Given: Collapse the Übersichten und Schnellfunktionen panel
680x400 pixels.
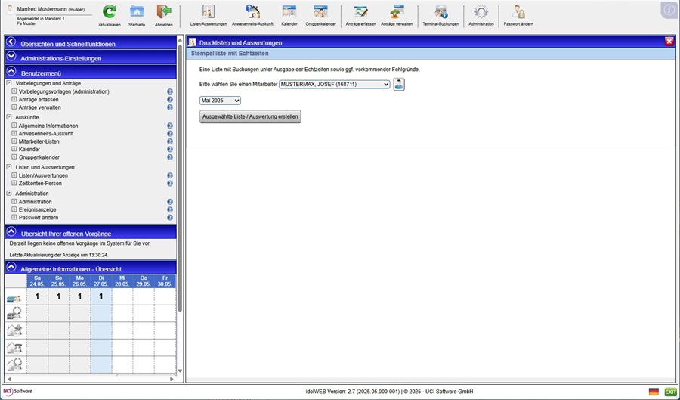Looking at the screenshot, I should pos(11,43).
